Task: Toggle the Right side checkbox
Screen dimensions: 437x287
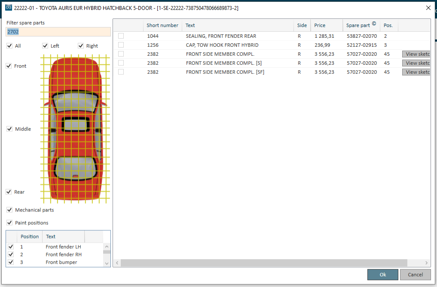Action: pyautogui.click(x=81, y=45)
